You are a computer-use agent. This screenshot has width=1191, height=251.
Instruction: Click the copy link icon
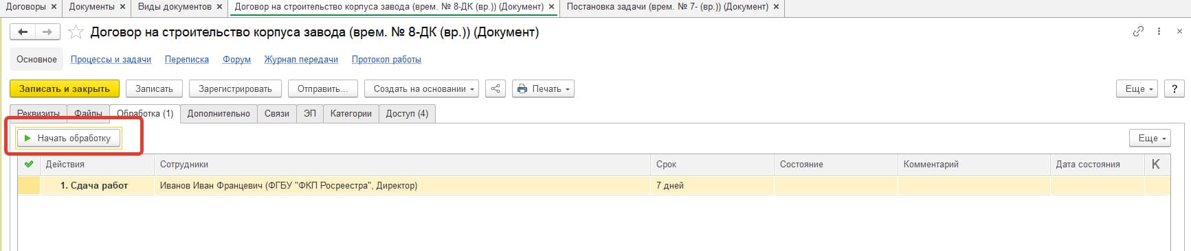[1138, 32]
